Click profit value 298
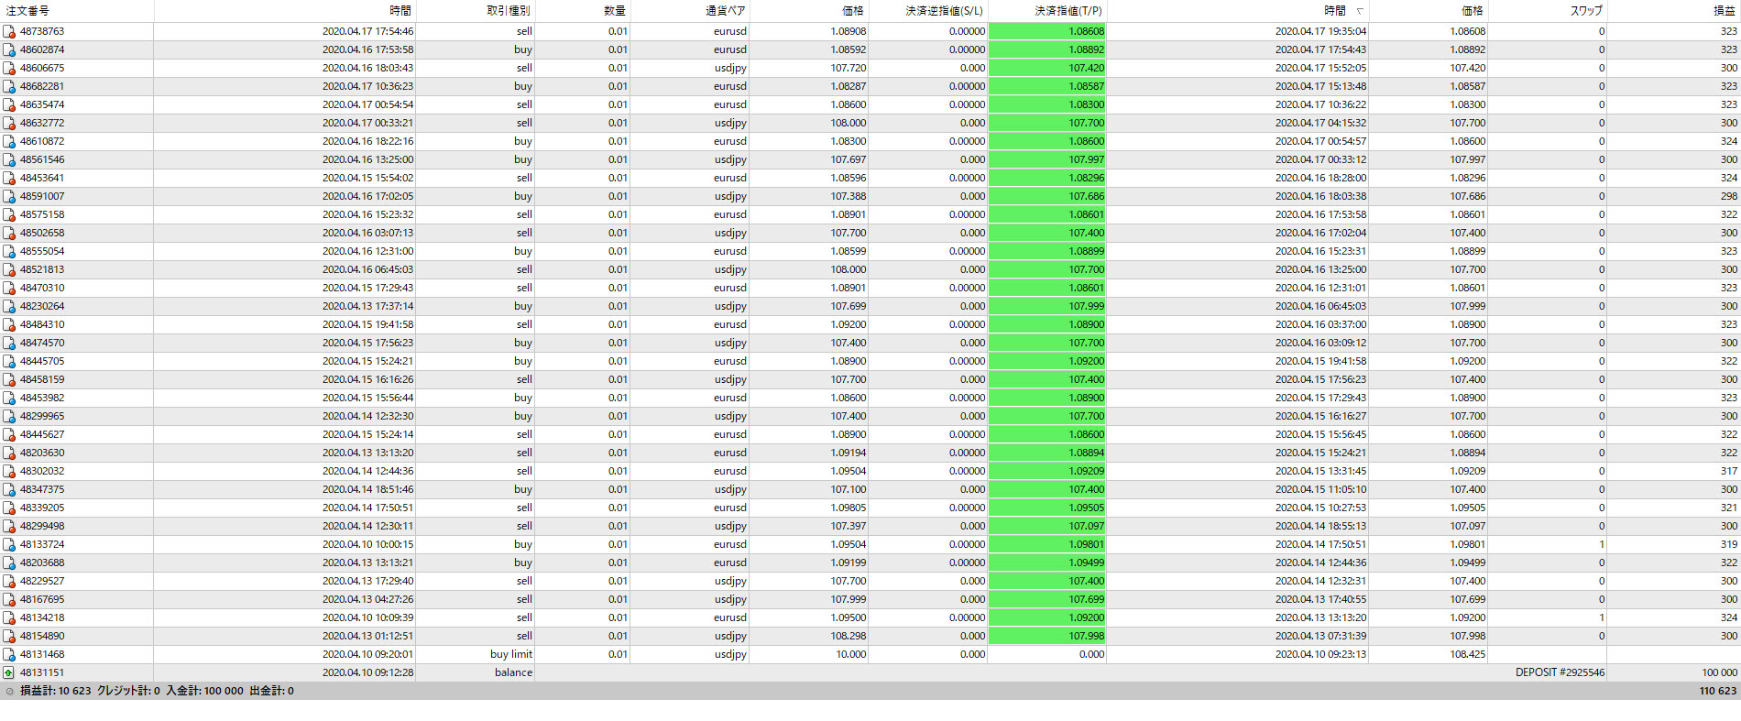The width and height of the screenshot is (1741, 721). [x=1728, y=196]
